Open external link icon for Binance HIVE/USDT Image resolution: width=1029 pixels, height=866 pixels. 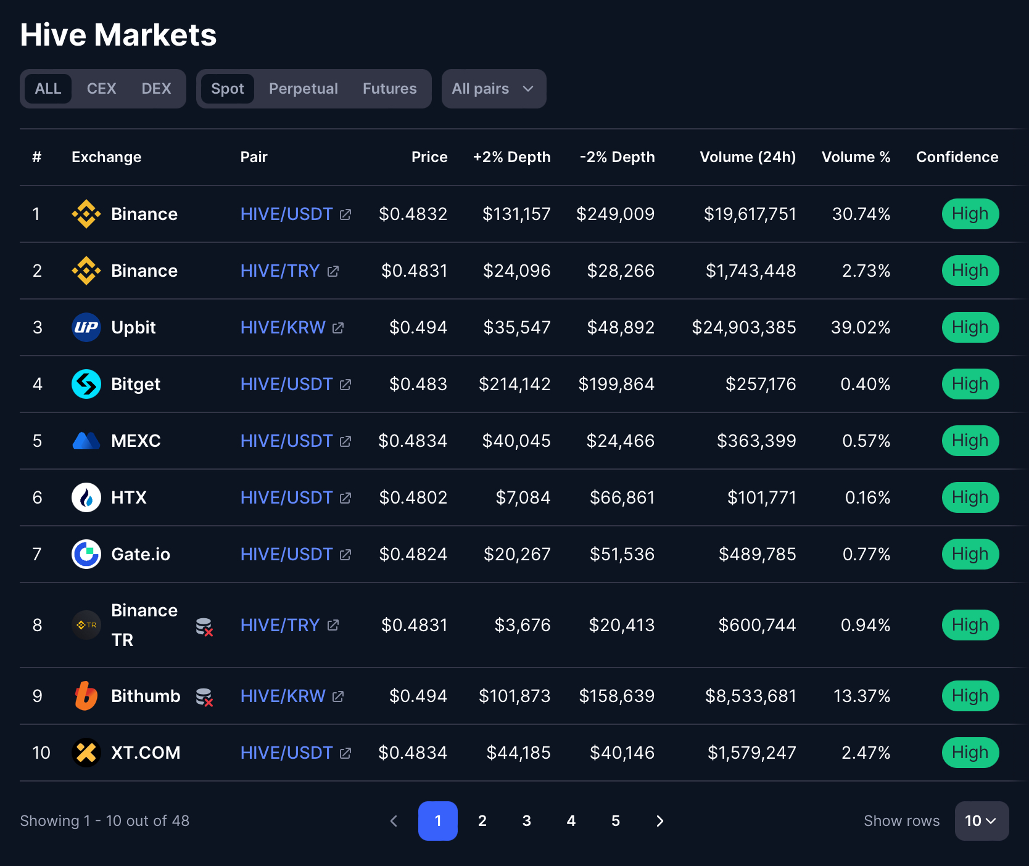345,214
